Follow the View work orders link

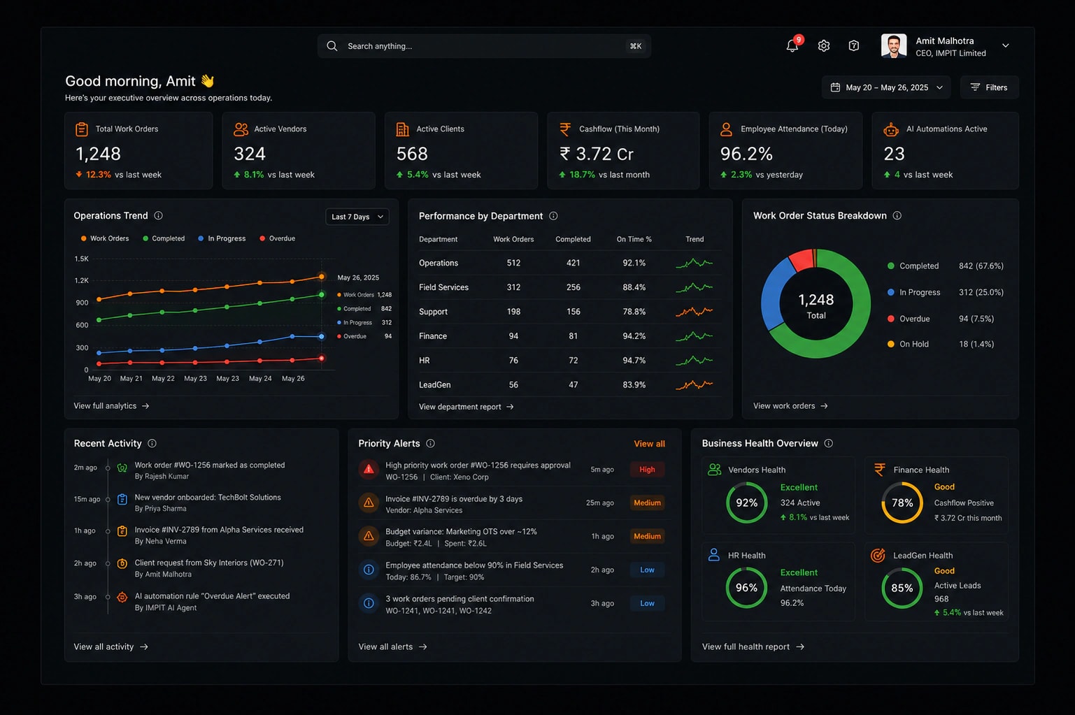(x=790, y=406)
